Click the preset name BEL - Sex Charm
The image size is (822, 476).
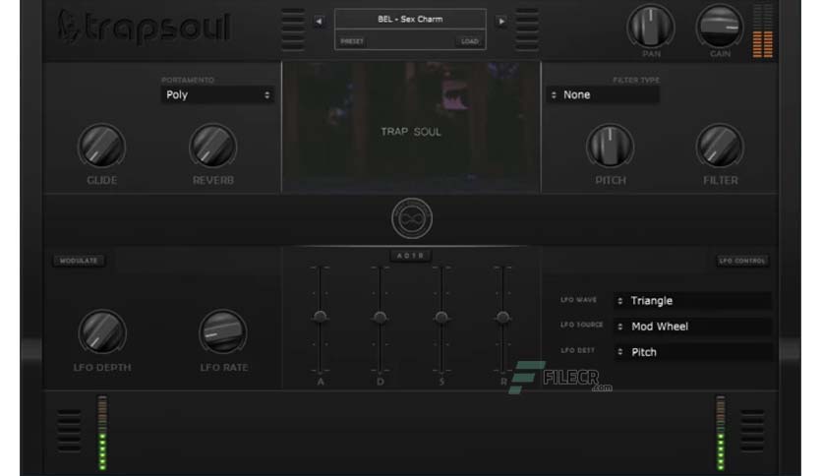(410, 19)
